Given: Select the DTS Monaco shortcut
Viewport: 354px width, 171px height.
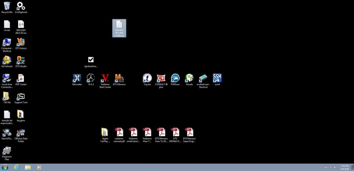Looking at the screenshot, I should point(119,78).
